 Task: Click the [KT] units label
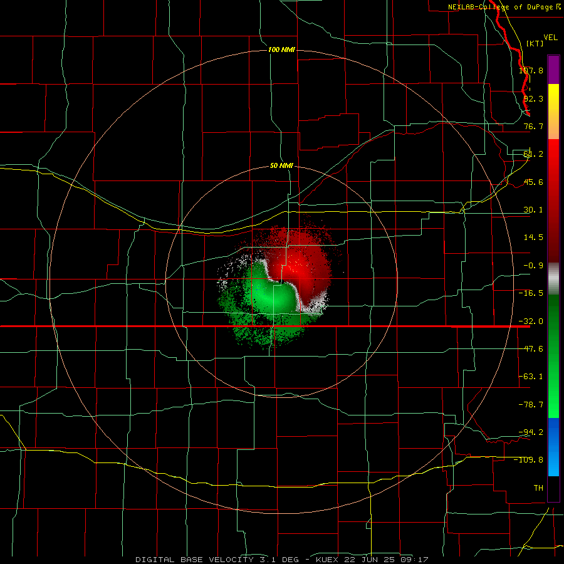click(x=535, y=43)
